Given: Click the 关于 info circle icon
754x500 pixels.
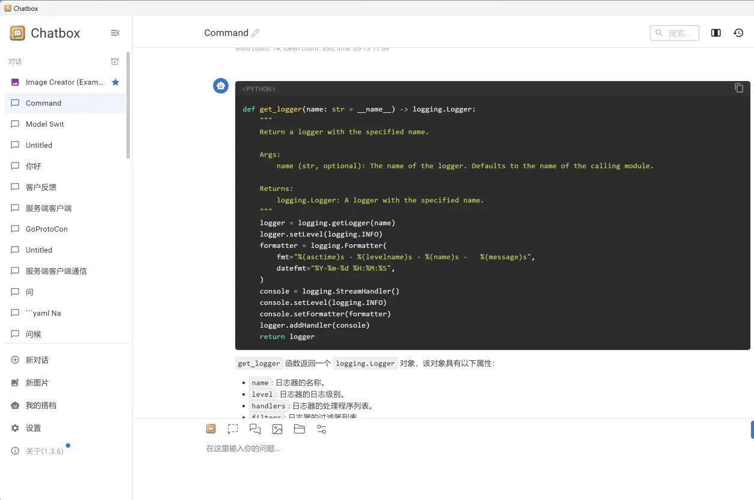Looking at the screenshot, I should (x=15, y=451).
